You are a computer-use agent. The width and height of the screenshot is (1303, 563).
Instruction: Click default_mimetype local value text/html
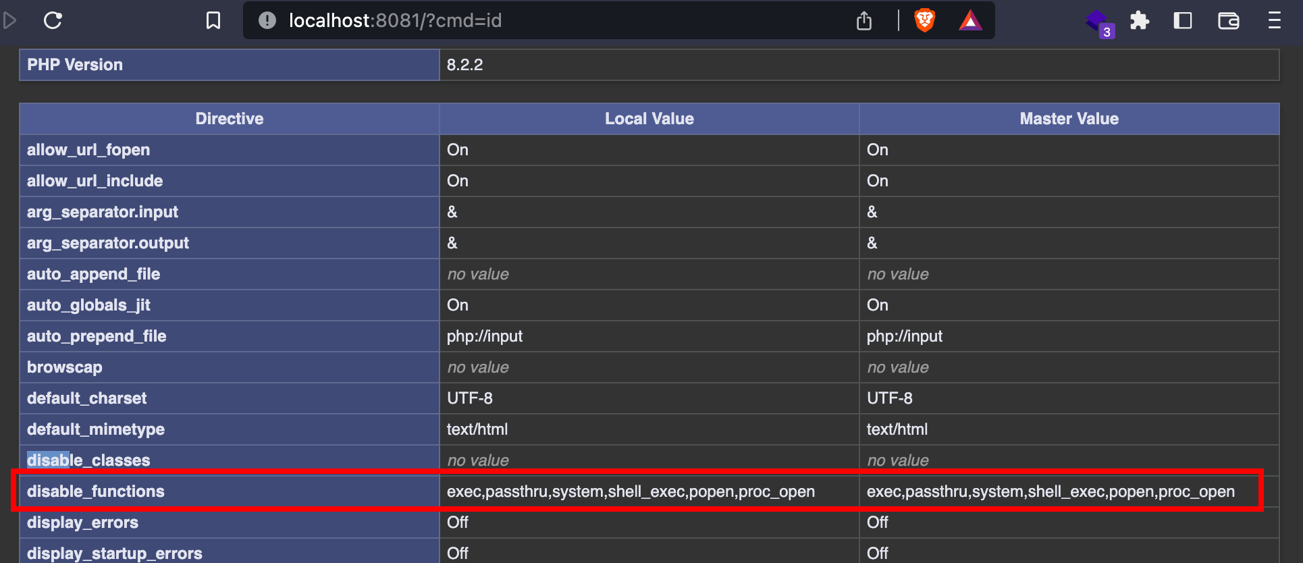477,429
